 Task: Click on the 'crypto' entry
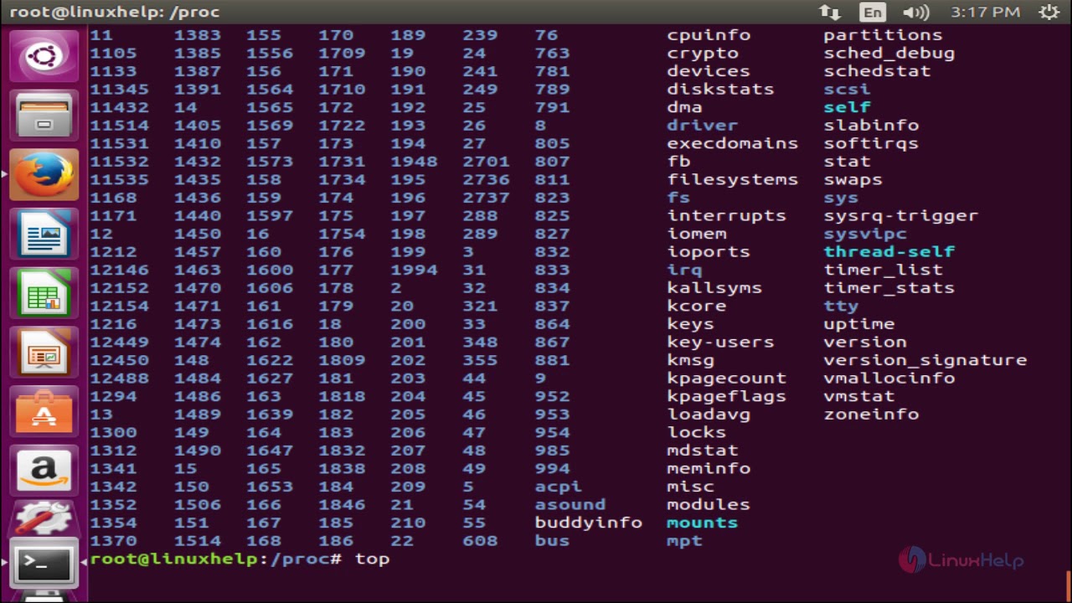pos(703,54)
